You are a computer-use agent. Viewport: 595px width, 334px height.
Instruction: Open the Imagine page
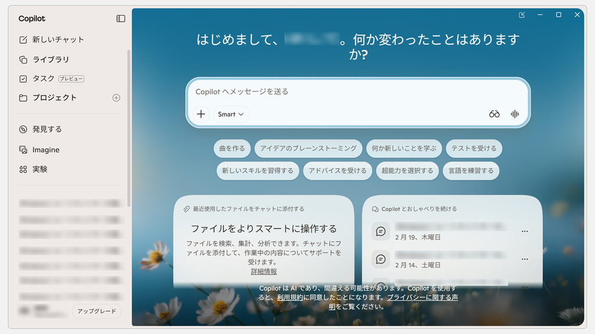point(39,150)
